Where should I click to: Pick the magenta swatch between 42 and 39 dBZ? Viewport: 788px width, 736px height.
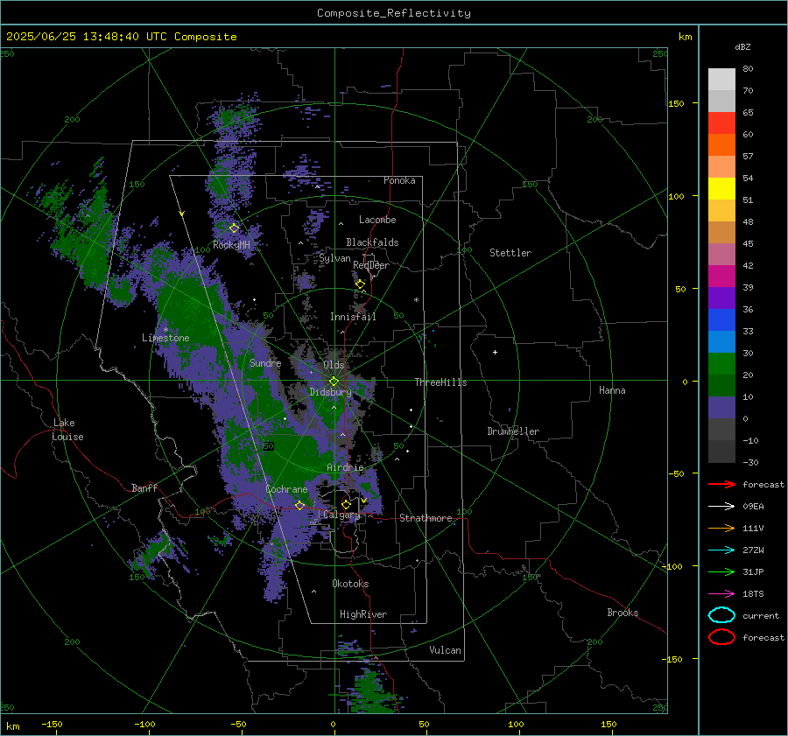coord(721,277)
